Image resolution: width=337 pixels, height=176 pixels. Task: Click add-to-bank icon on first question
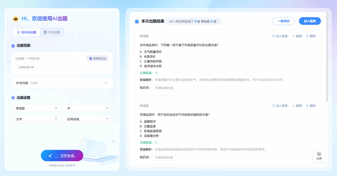click(x=273, y=36)
